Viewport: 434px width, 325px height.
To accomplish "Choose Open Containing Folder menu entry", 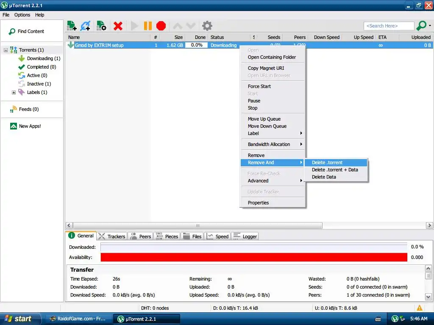I will [273, 57].
